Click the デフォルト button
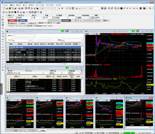The image size is (155, 134). tap(98, 21)
